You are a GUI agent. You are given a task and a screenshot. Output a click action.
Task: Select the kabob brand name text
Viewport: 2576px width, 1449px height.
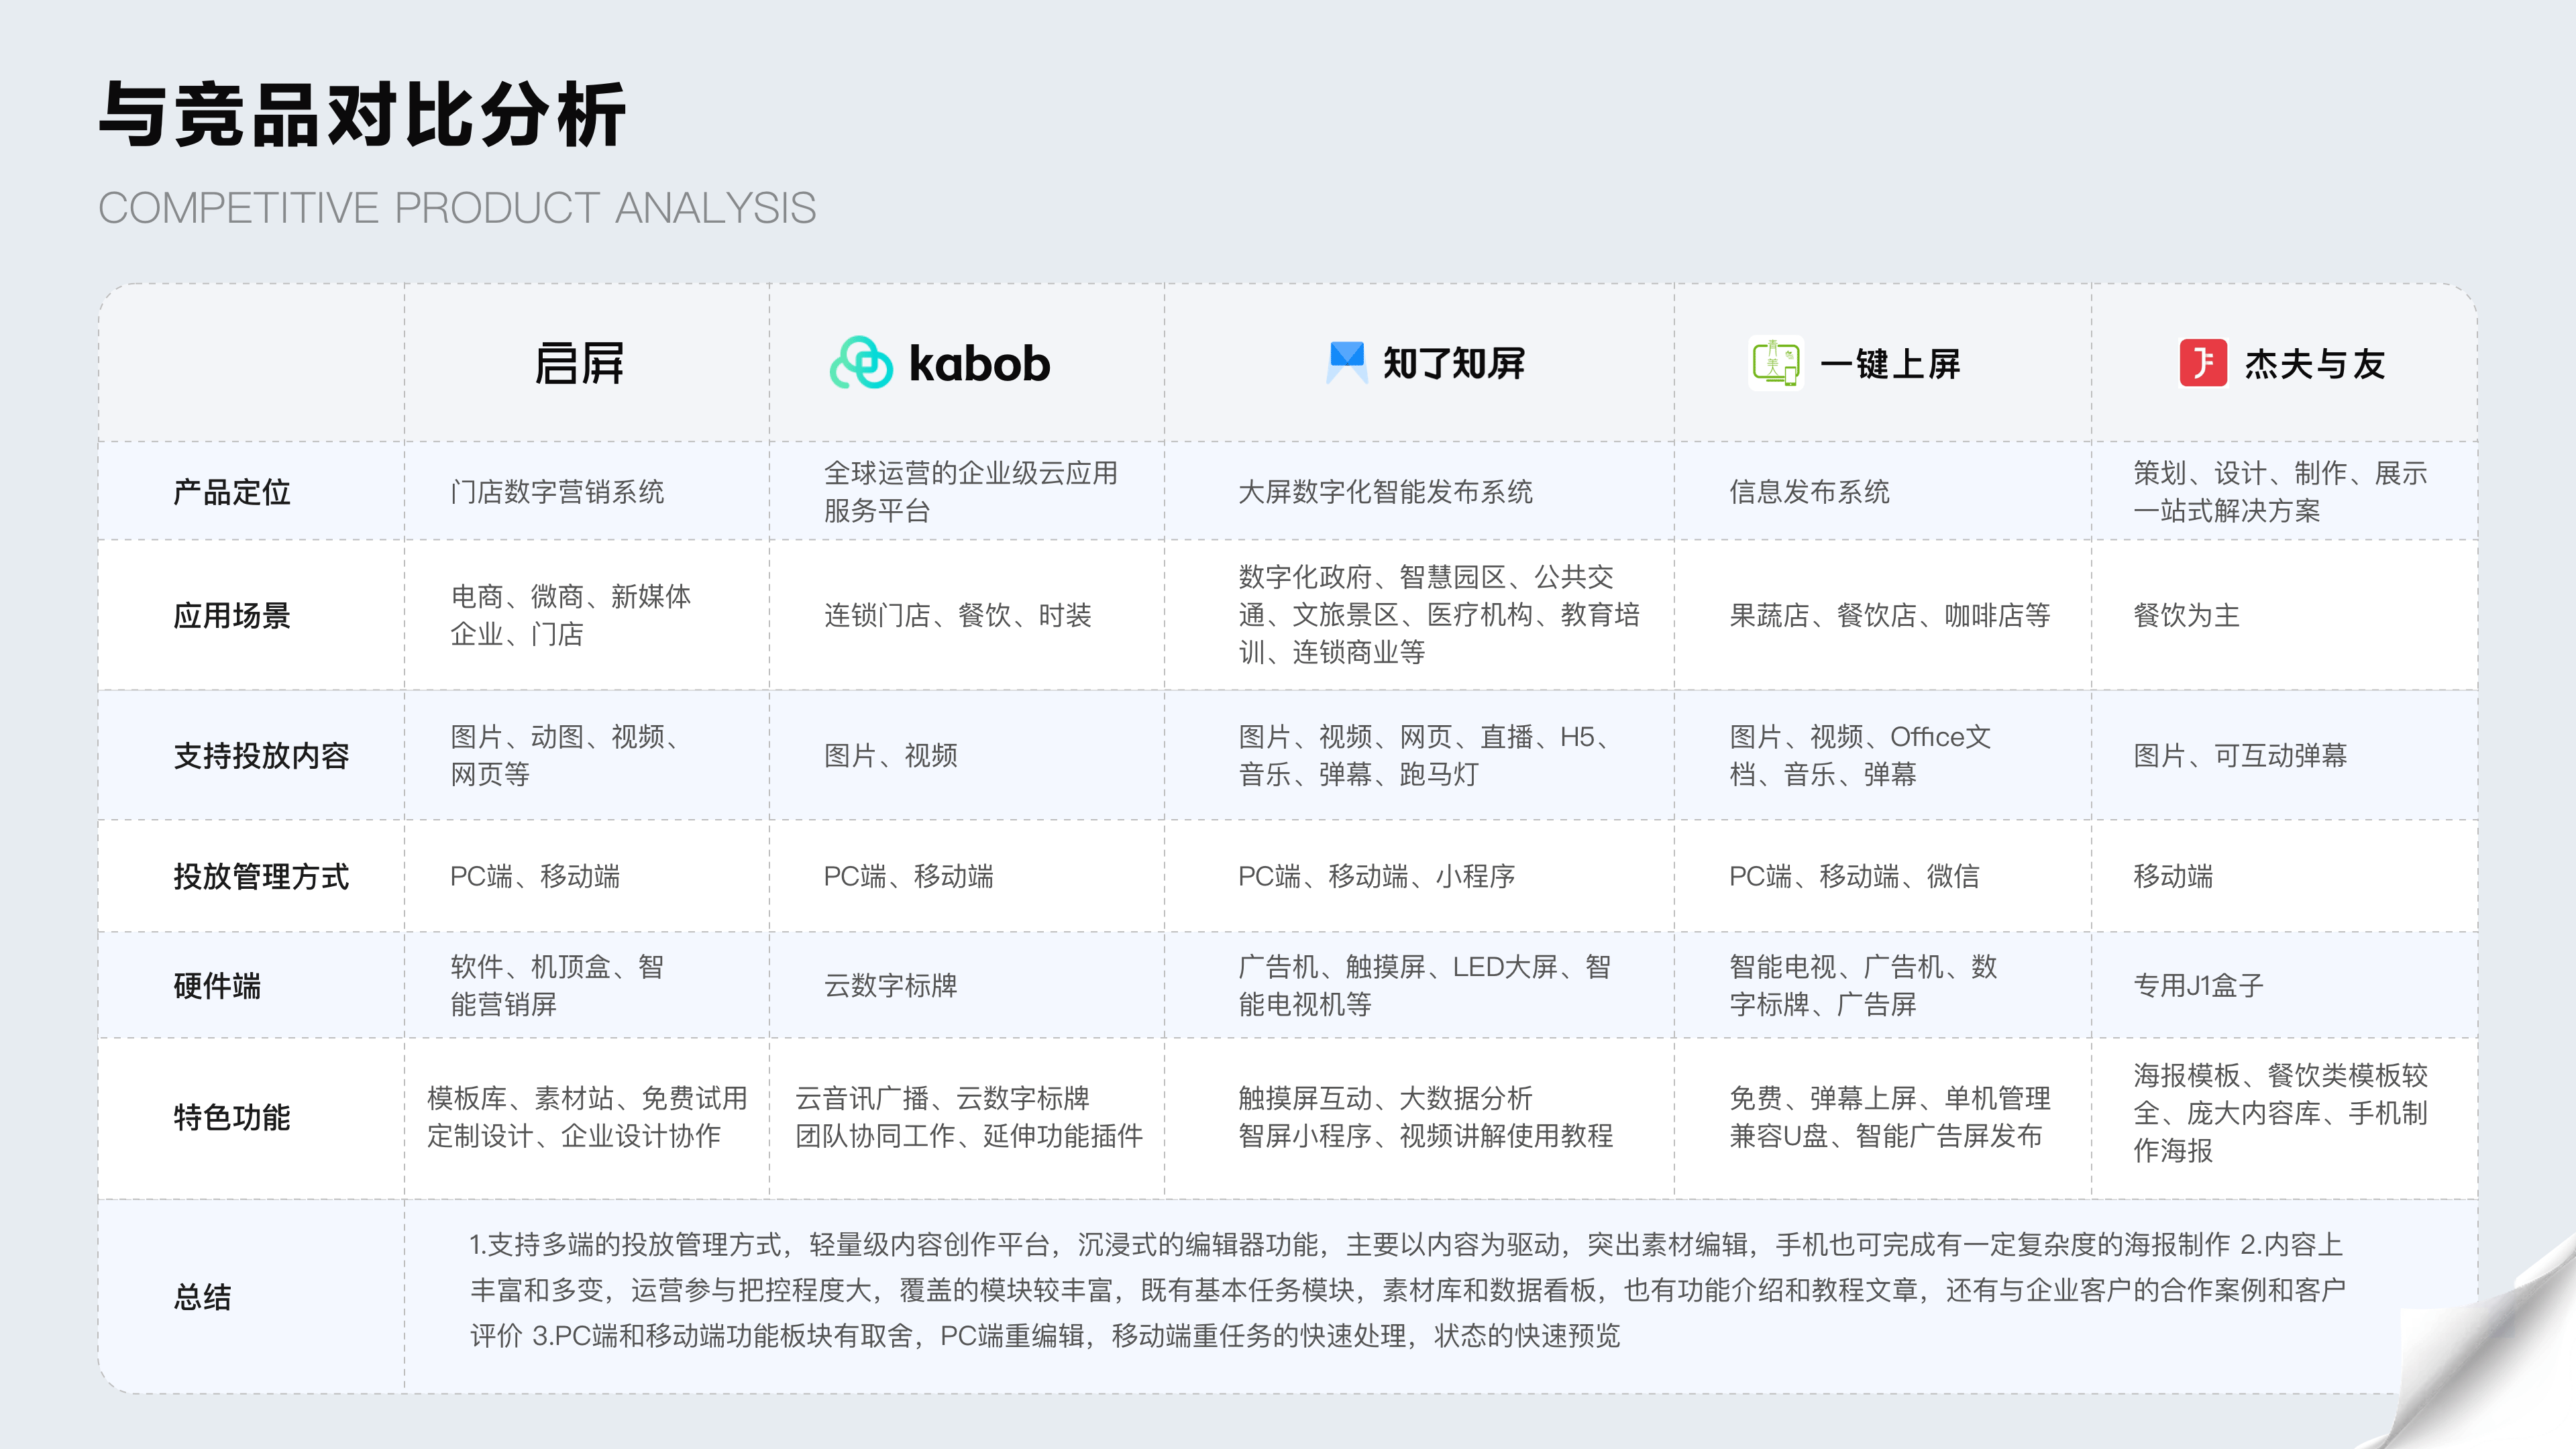coord(979,362)
